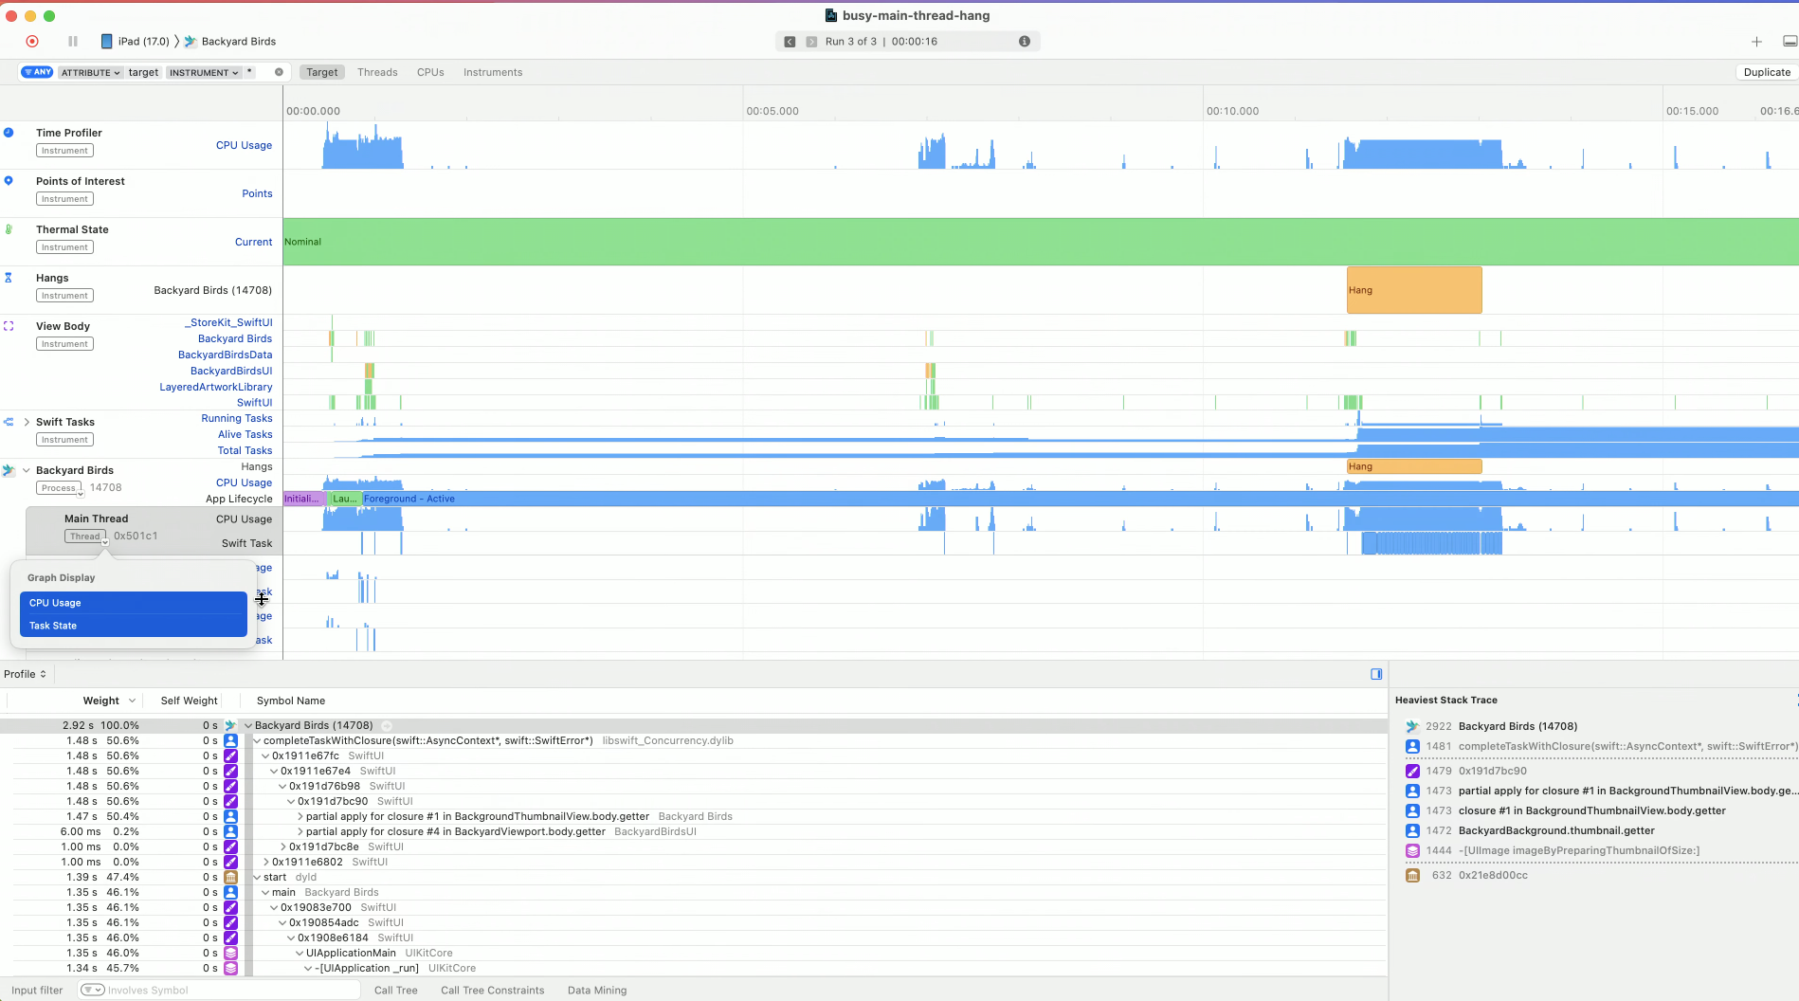The width and height of the screenshot is (1799, 1001).
Task: Click the Points of Interest instrument icon
Action: pos(9,181)
